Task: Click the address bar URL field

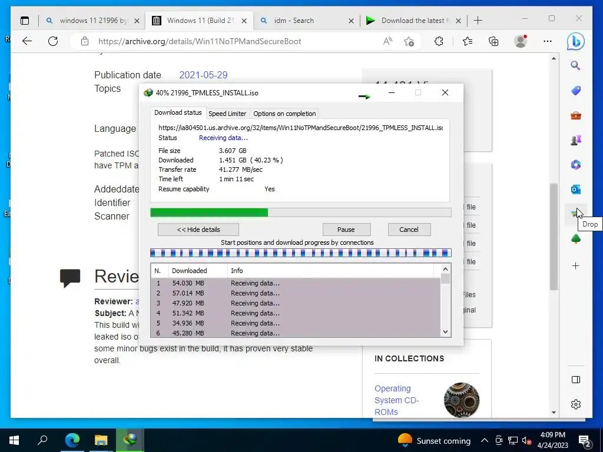Action: [200, 42]
